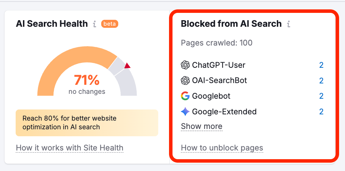Click the orange beta badge
The height and width of the screenshot is (171, 345).
110,24
